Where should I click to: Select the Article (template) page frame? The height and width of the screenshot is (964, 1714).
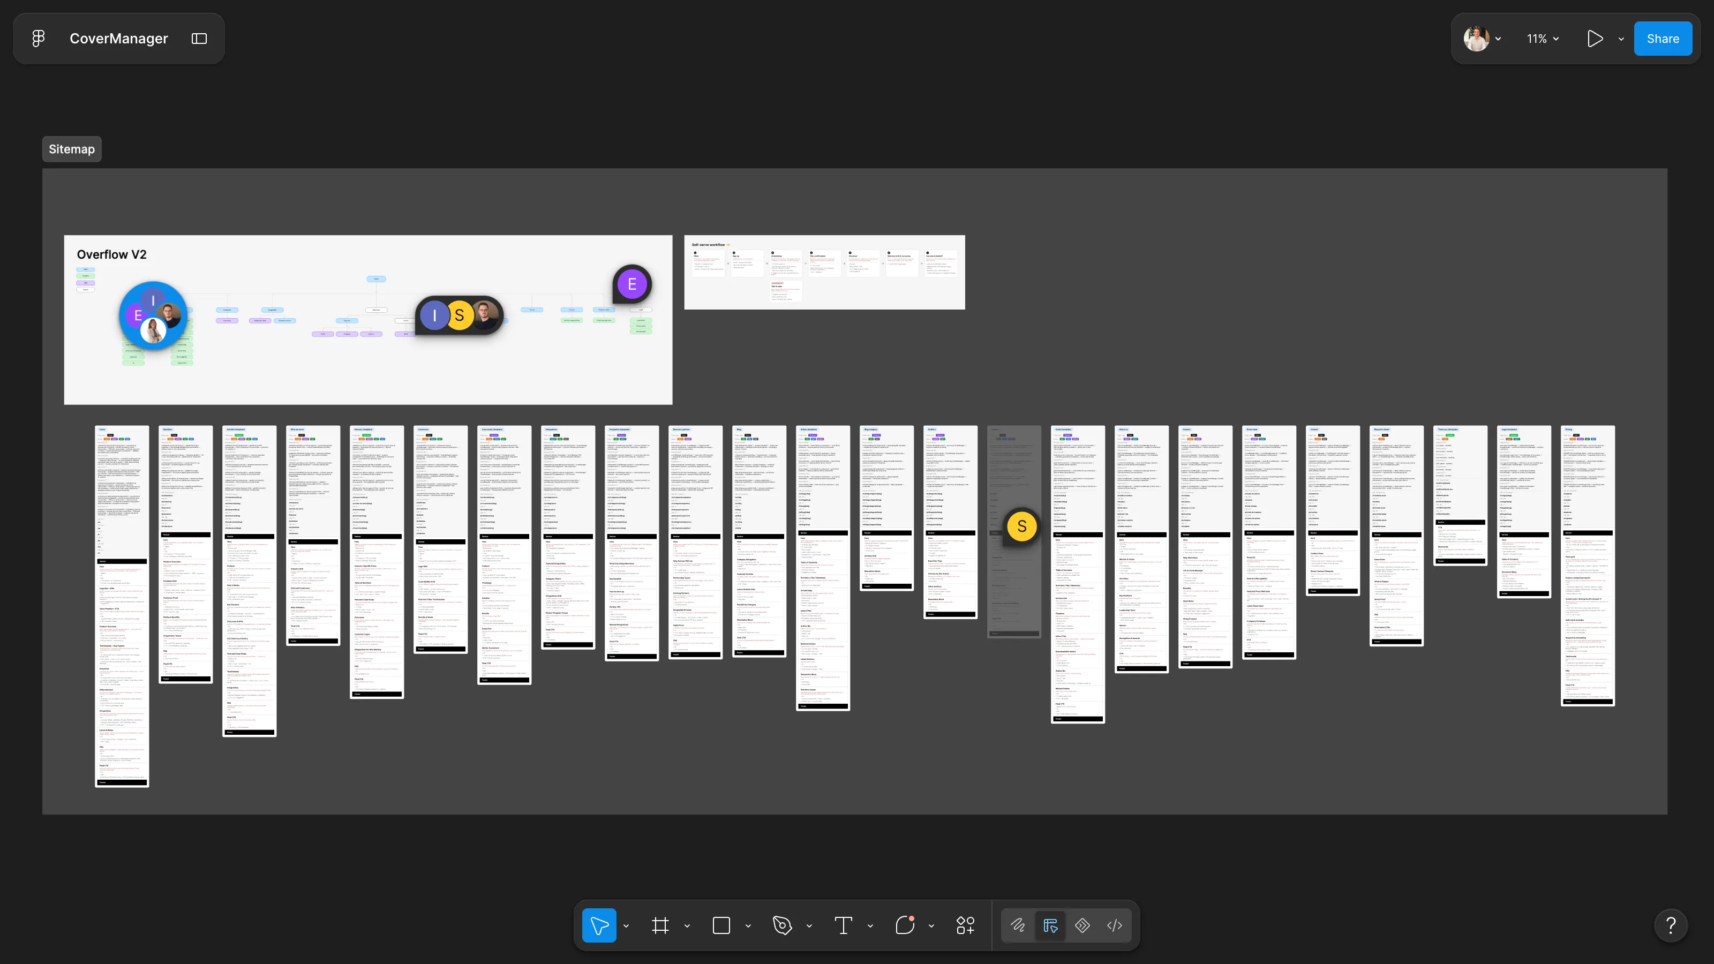(x=823, y=568)
